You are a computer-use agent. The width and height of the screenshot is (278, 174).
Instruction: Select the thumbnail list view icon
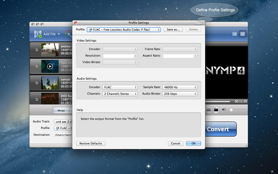point(243,34)
